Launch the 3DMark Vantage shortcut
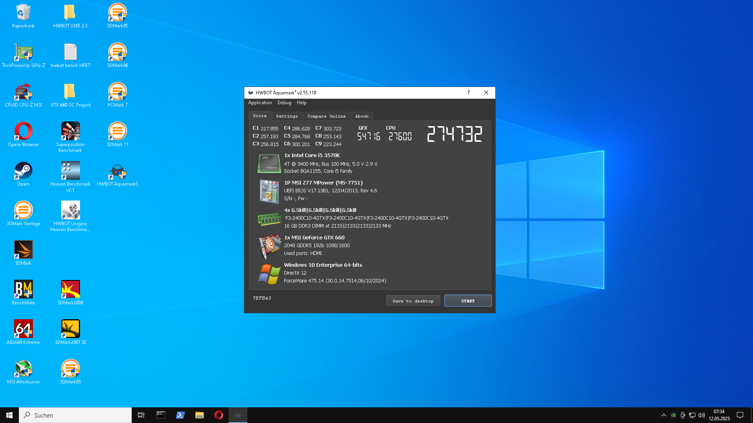753x423 pixels. pyautogui.click(x=23, y=213)
